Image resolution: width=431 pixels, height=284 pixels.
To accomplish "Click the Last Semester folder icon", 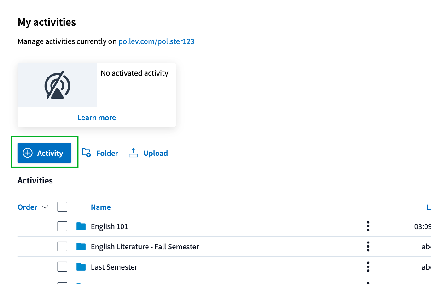I will (x=81, y=267).
